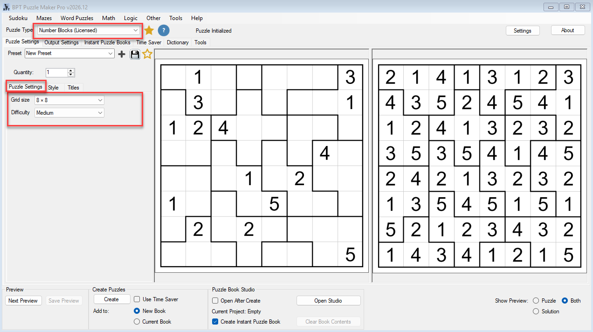Click the app icon in title bar
This screenshot has width=593, height=332.
pyautogui.click(x=6, y=7)
